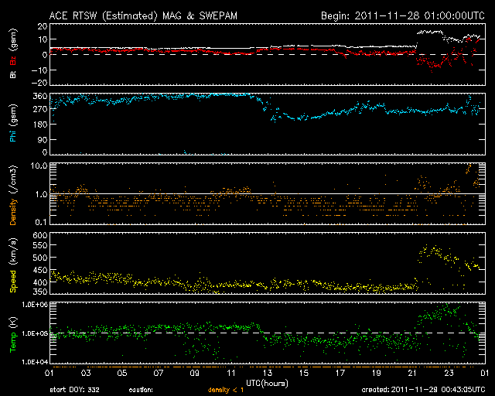Viewport: 495px width, 396px height.
Task: Click the 20 tick on Bt Bz axis
Action: pyautogui.click(x=43, y=26)
